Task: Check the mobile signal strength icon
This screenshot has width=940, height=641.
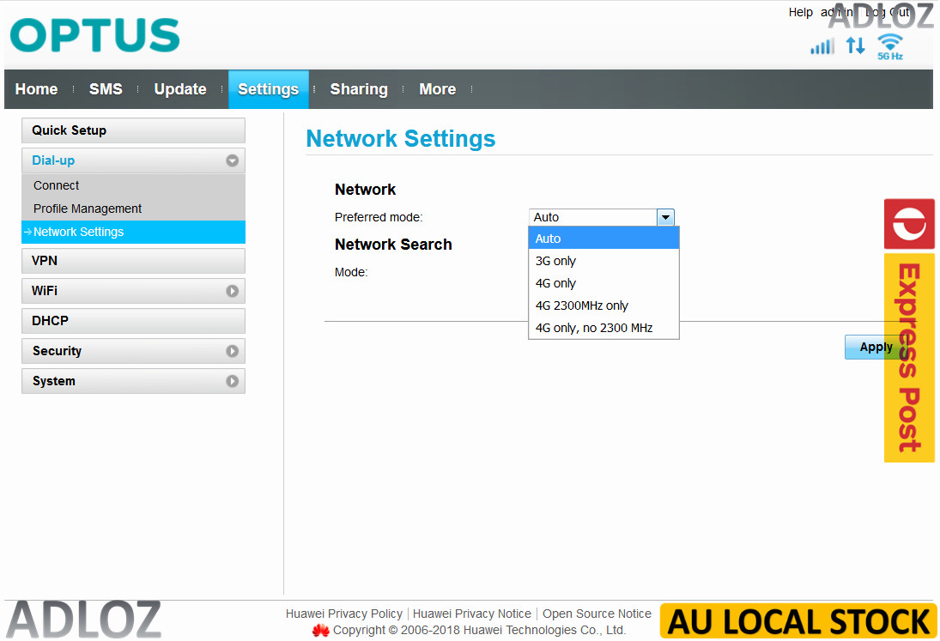Action: (822, 46)
